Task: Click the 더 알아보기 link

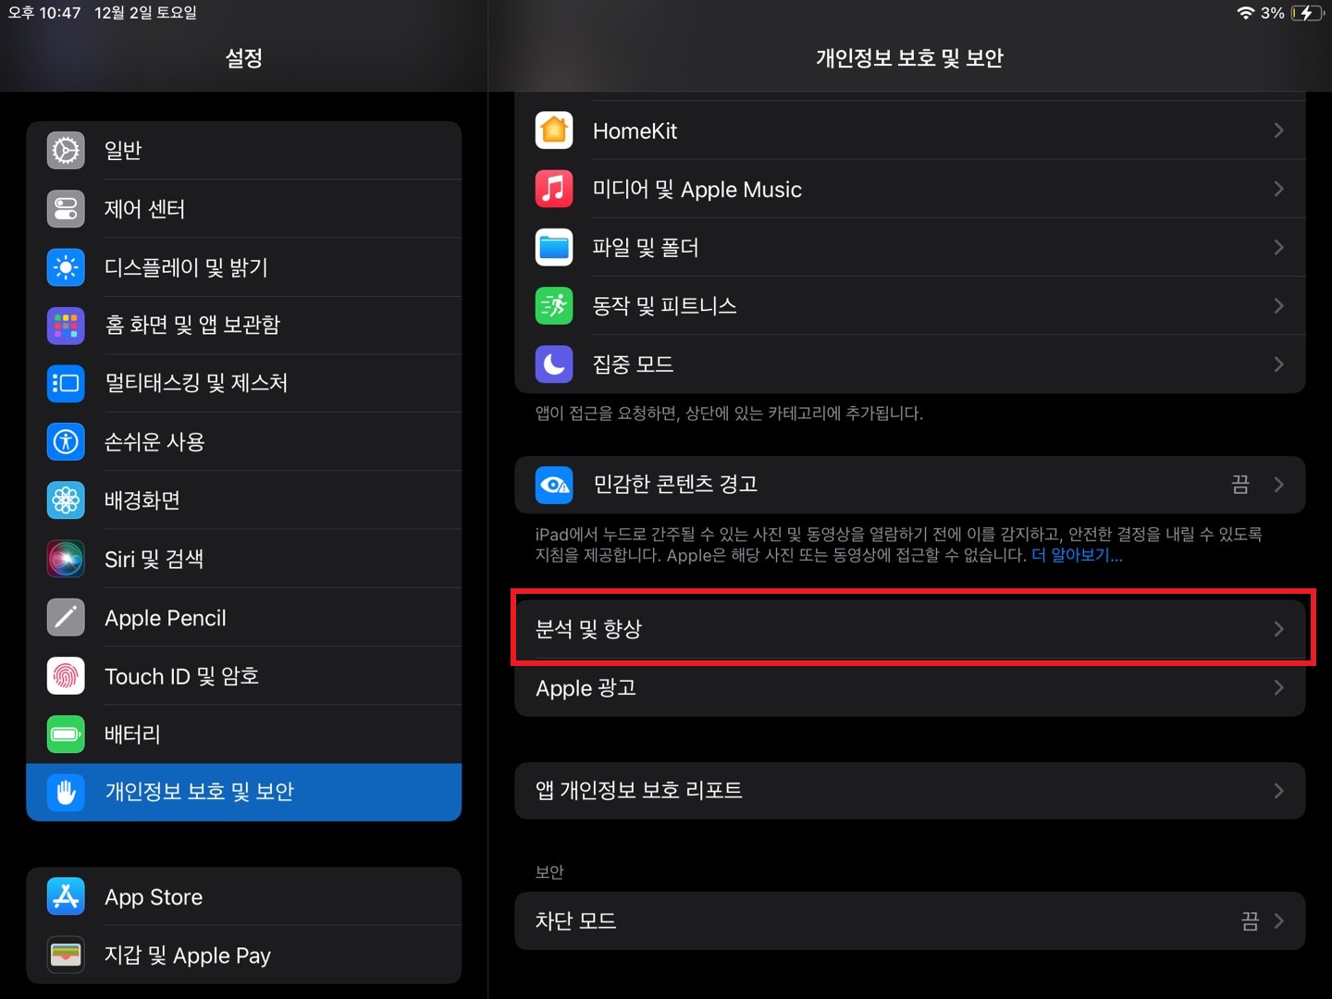Action: point(1076,555)
